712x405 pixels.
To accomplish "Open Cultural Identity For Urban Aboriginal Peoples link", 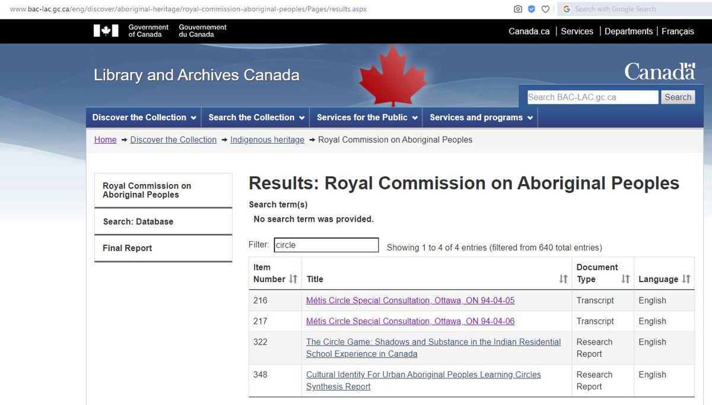I will (x=424, y=381).
